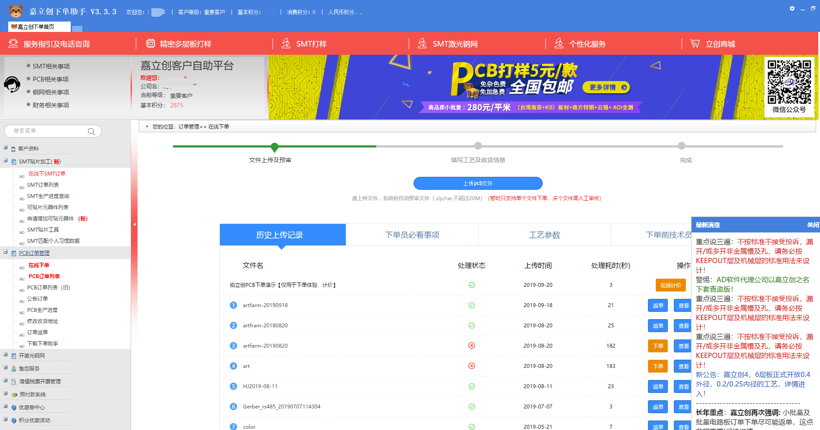This screenshot has height=430, width=820.
Task: Open the service guide phone consultation icon
Action: click(13, 44)
